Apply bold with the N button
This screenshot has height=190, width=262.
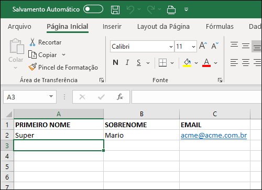tap(115, 62)
